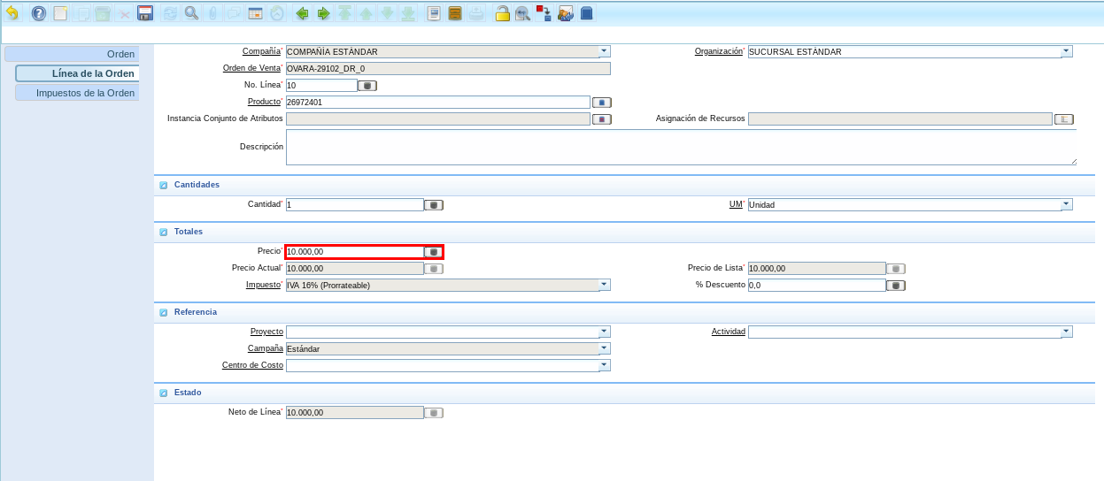Click the Asignación de Recursos lookup button

(1063, 119)
